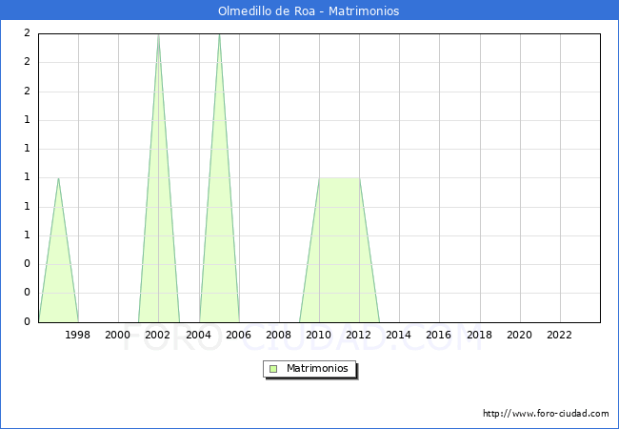This screenshot has height=429, width=619.
Task: Select the 2012 x-axis label
Action: (358, 335)
